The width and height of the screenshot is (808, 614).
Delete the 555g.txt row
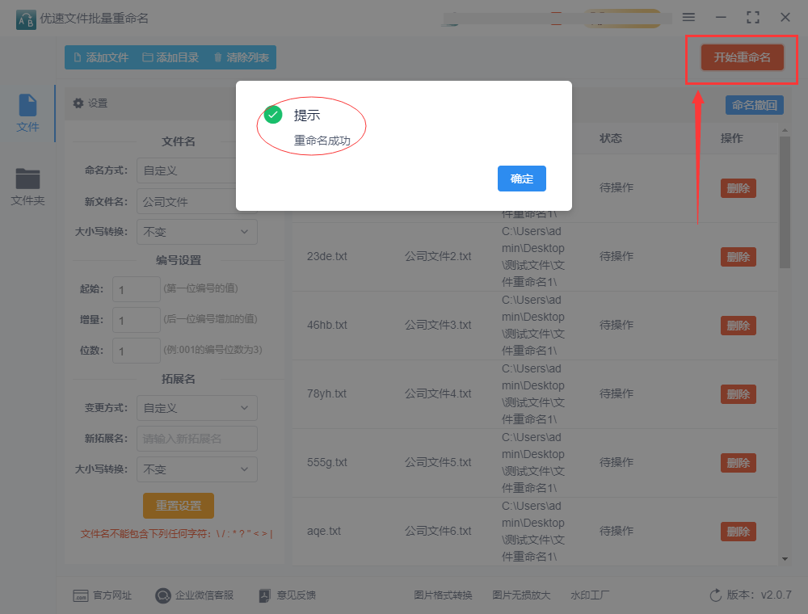click(739, 463)
